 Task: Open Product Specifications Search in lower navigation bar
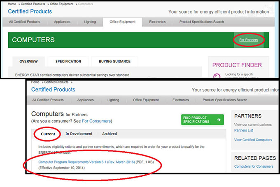[225, 100]
